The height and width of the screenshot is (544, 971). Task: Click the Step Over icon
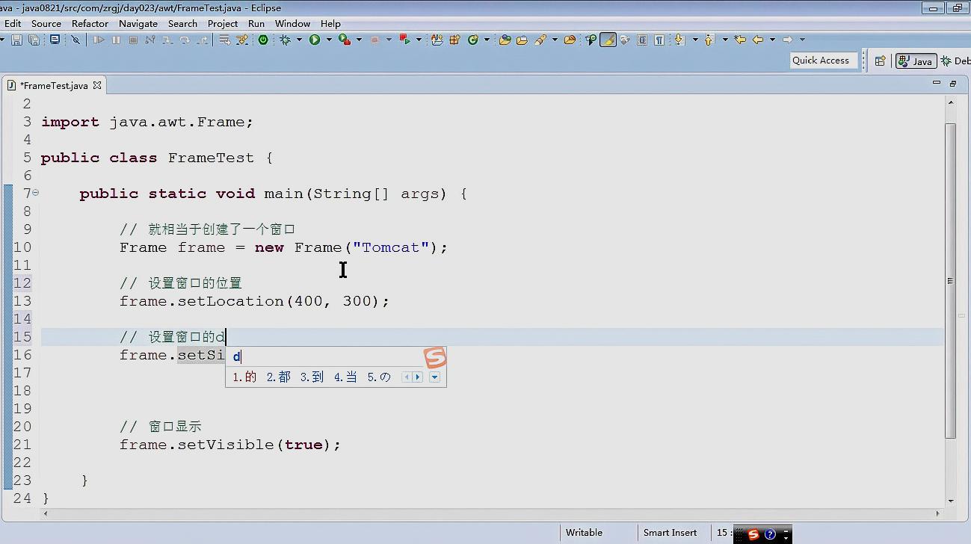(x=185, y=40)
